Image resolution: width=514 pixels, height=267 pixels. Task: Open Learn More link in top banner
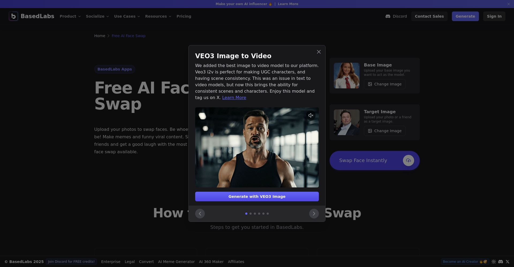tap(288, 4)
